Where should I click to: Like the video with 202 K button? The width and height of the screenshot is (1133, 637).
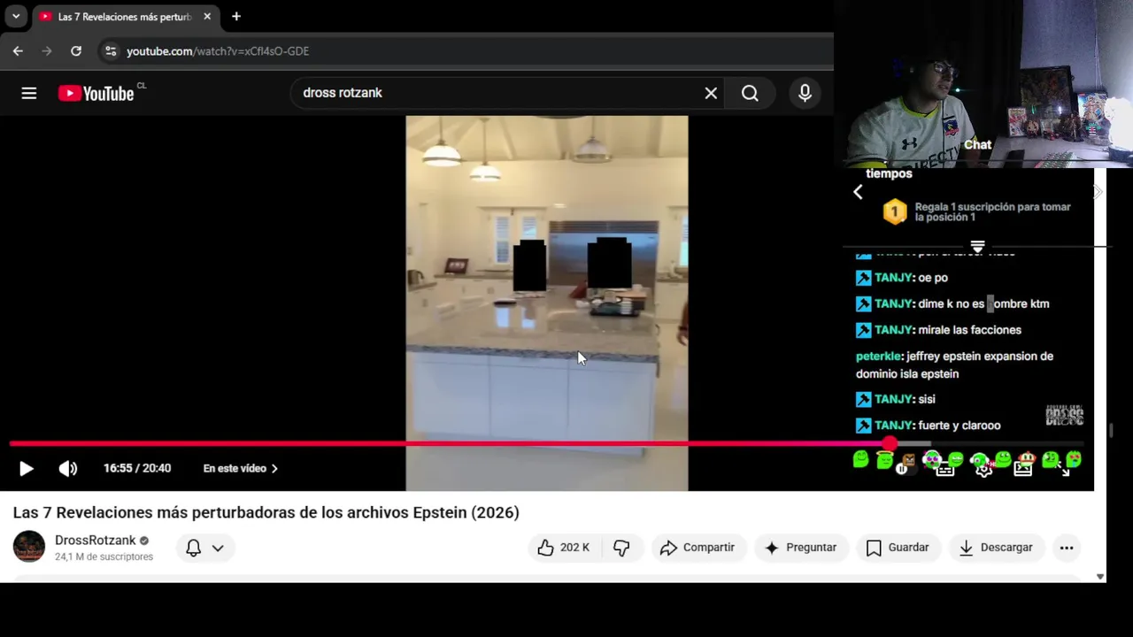tap(564, 548)
